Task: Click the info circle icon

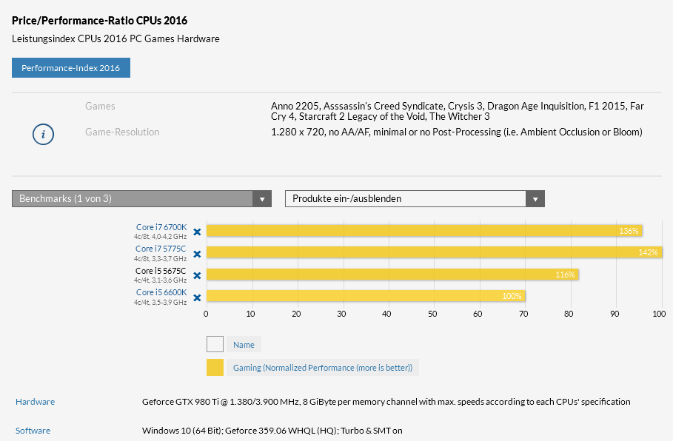Action: pyautogui.click(x=44, y=134)
